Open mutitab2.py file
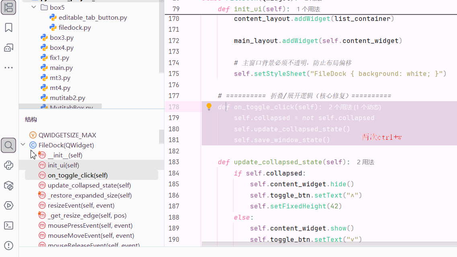 pos(68,98)
